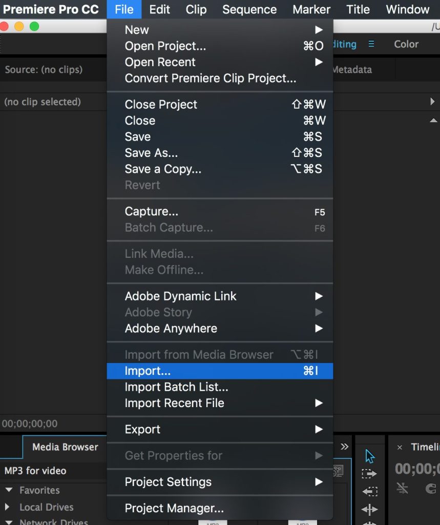Image resolution: width=440 pixels, height=525 pixels.
Task: Select the Track Select Forward tool
Action: (369, 474)
